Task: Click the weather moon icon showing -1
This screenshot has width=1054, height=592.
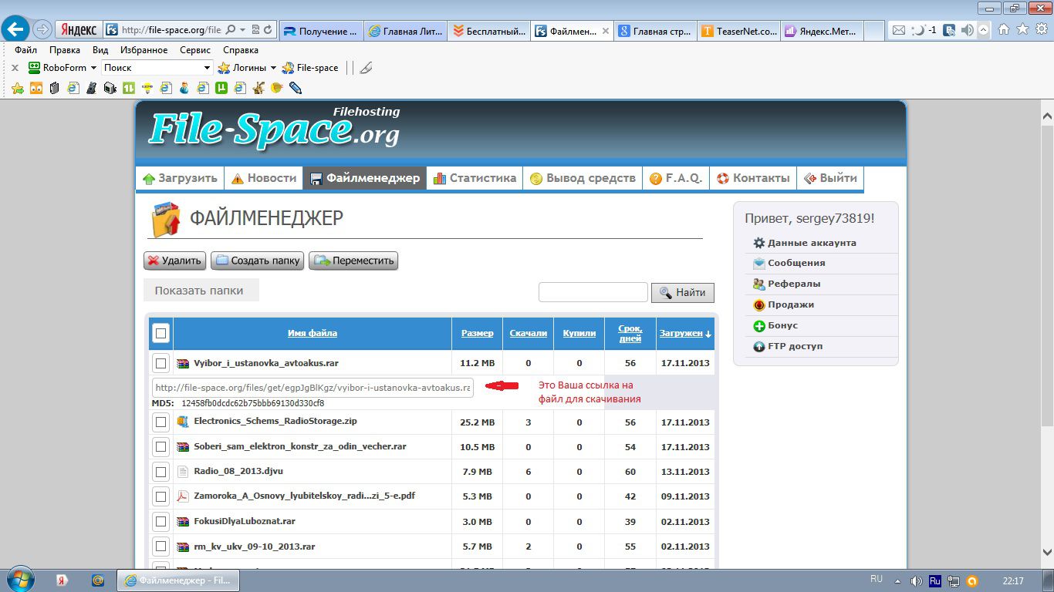Action: point(924,30)
